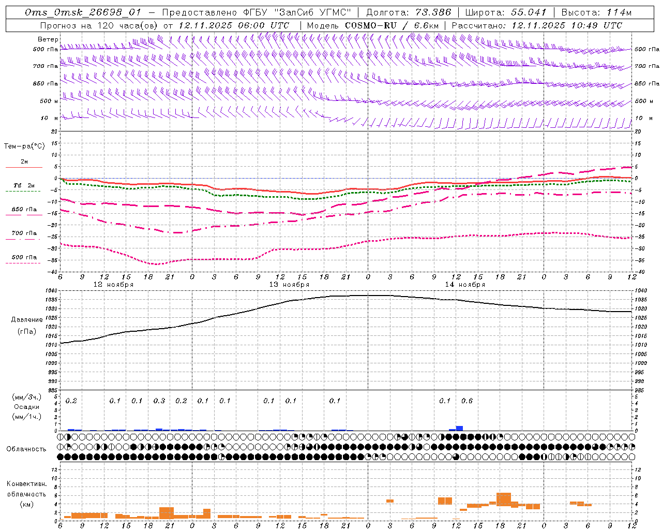Click the Td 2м dew point legend label

pos(24,185)
